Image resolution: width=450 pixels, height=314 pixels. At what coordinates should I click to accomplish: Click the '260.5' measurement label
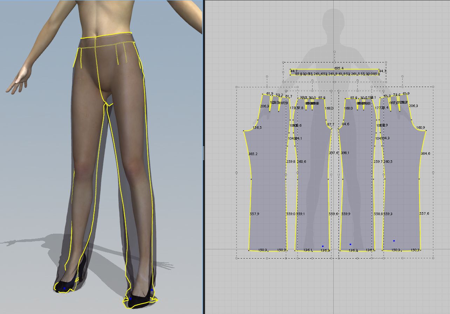pos(388,161)
